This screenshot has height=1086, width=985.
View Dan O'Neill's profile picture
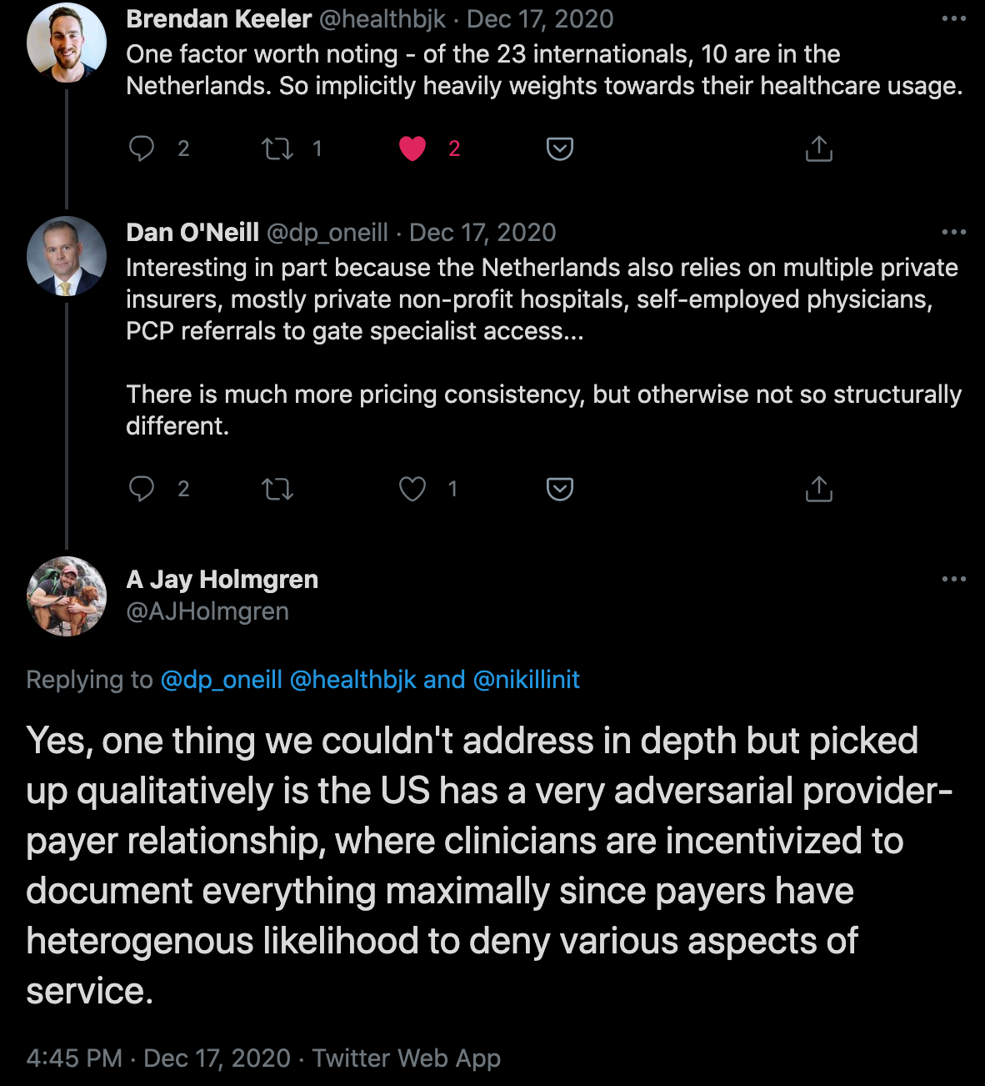coord(67,256)
